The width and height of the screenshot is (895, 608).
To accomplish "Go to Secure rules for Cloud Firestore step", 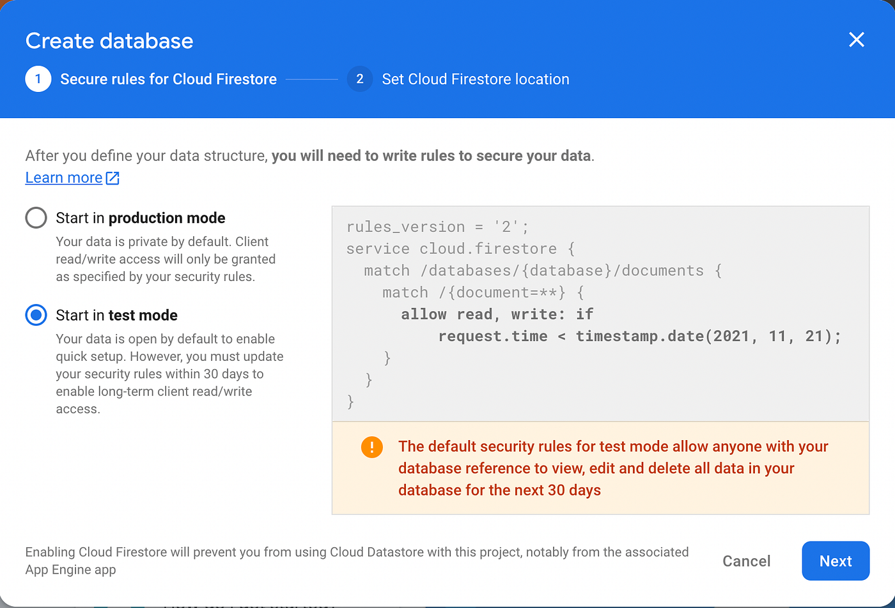I will point(168,79).
